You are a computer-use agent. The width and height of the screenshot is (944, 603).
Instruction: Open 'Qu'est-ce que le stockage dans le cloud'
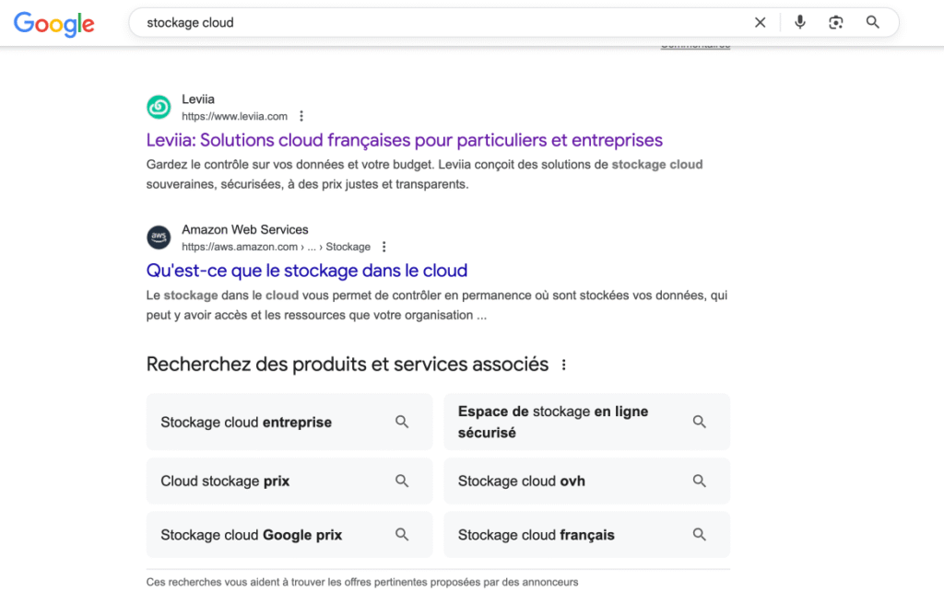[x=307, y=271]
